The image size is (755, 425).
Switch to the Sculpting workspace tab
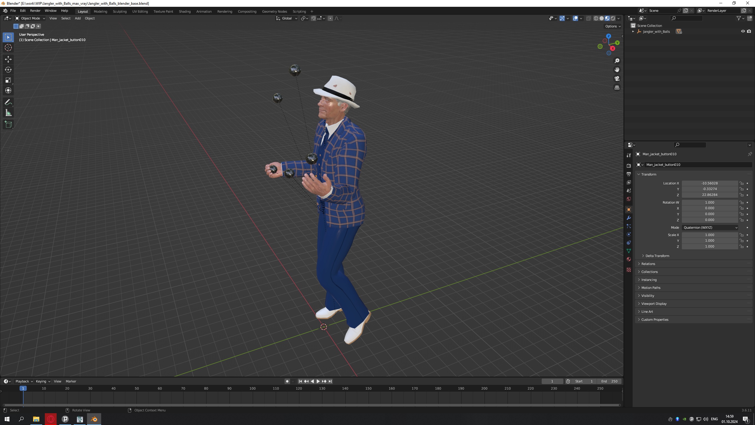(x=119, y=12)
